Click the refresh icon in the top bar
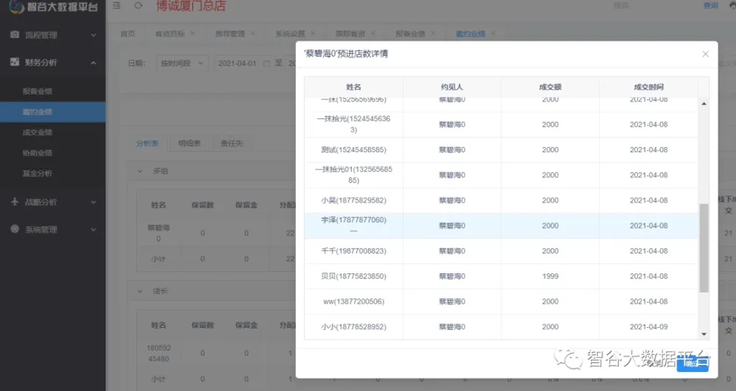Image resolution: width=736 pixels, height=391 pixels. click(x=138, y=6)
